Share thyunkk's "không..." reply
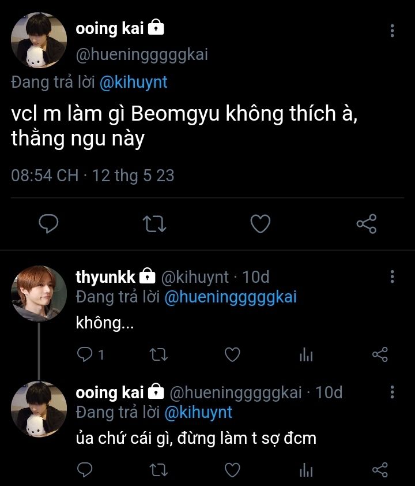The width and height of the screenshot is (415, 486). (380, 354)
